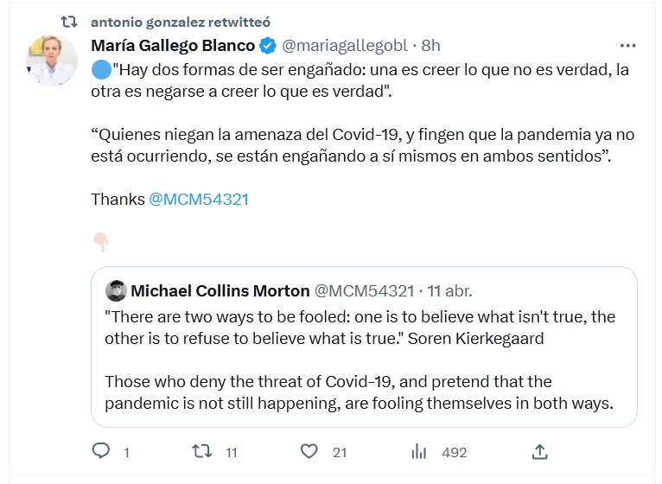Viewport: 662px width, 484px height.
Task: Open the blue @MCM54321 mention after Thanks
Action: pos(199,199)
